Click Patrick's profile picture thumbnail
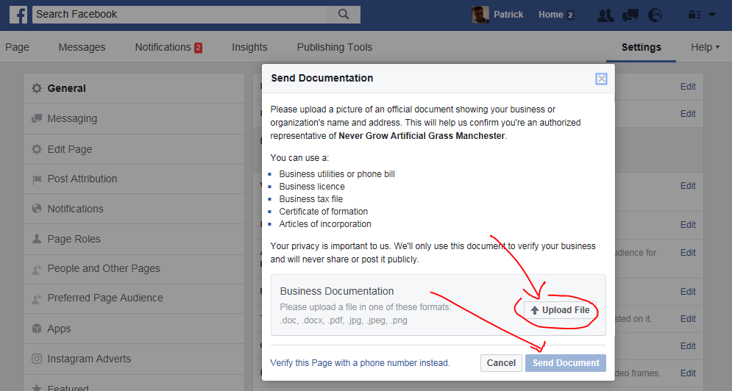Image resolution: width=732 pixels, height=391 pixels. click(480, 15)
